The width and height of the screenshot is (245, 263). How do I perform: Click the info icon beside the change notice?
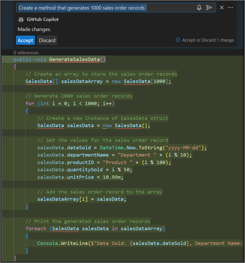178,40
